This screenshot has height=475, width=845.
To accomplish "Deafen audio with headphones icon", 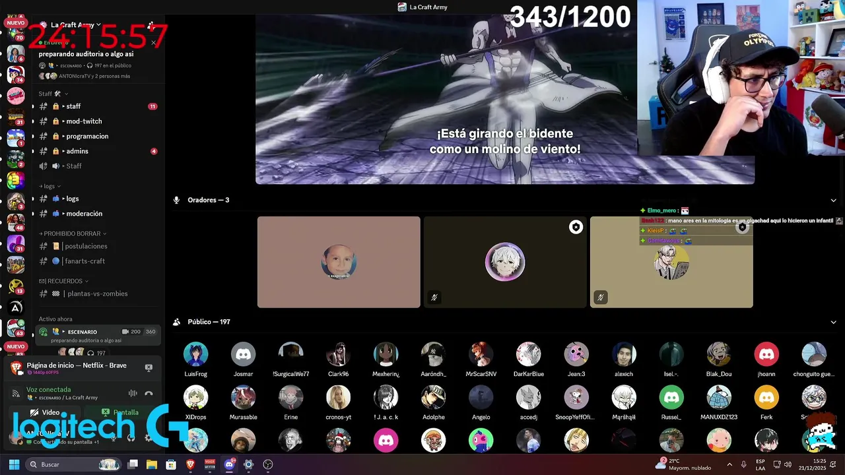I will pos(131,437).
